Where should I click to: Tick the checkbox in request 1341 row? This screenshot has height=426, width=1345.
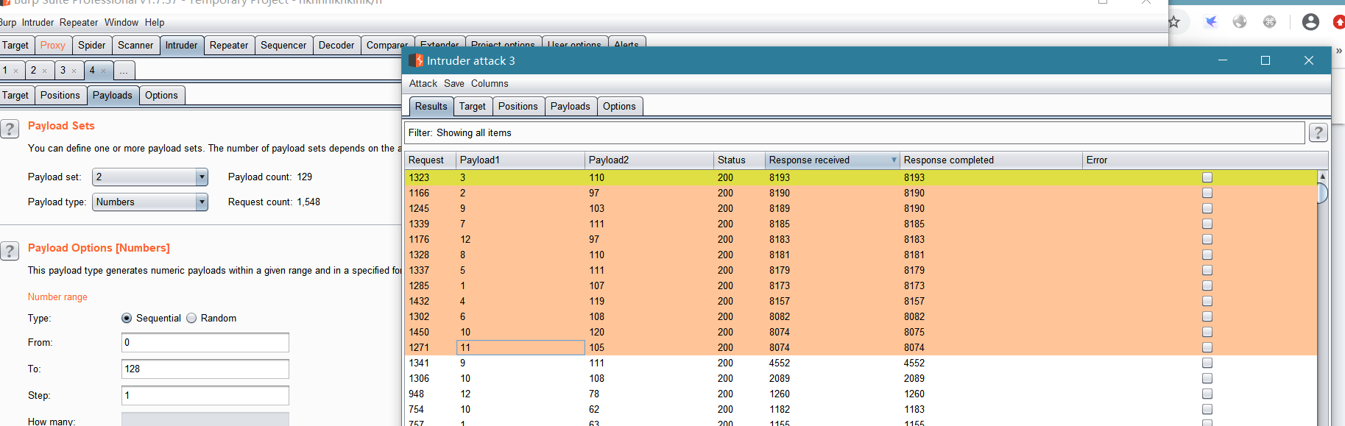click(x=1207, y=363)
